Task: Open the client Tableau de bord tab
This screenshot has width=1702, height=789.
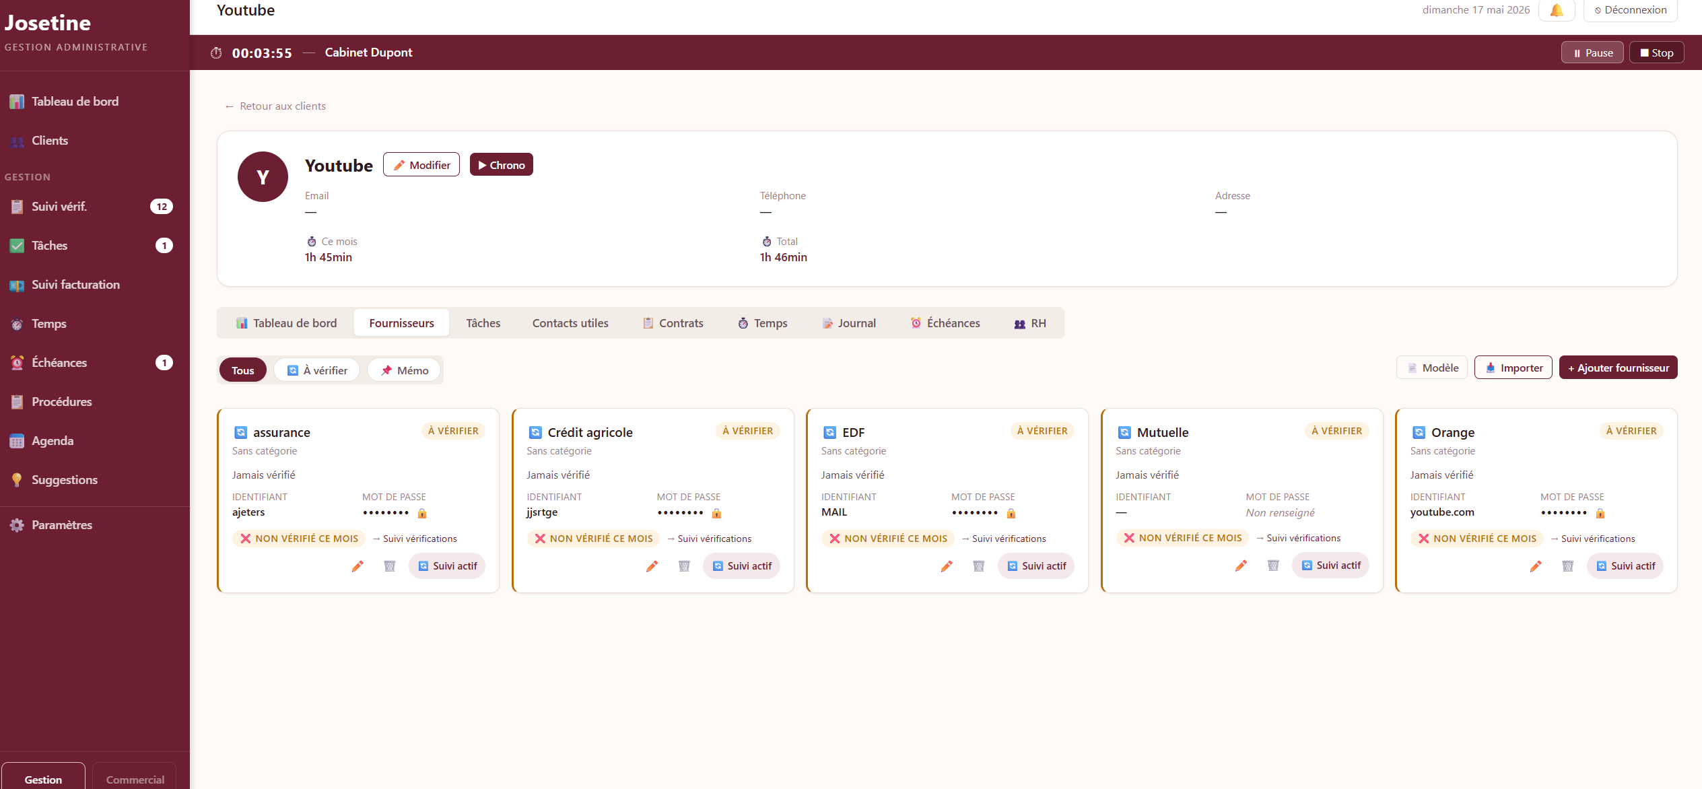Action: point(286,323)
